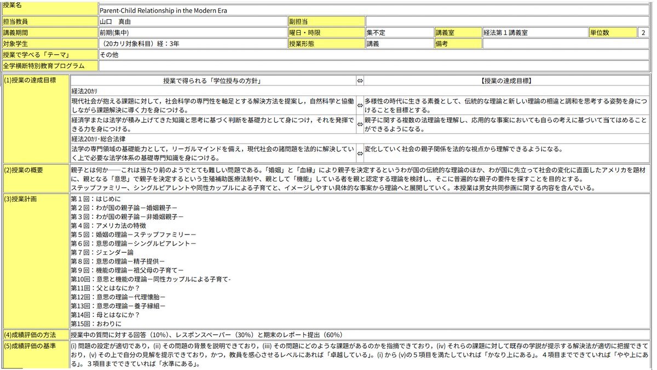Screen dimensions: 657x370
Task: Select the goal text starting "多様性の時代に生きる素養として"
Action: pos(506,106)
